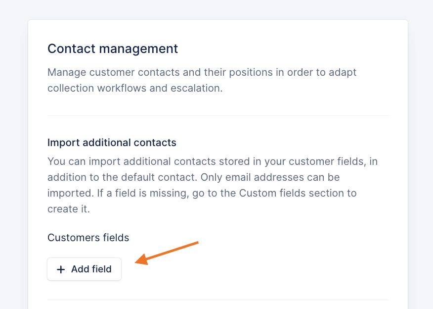Image resolution: width=433 pixels, height=309 pixels.
Task: Click the word 'Contact' in the main title
Action: (x=68, y=49)
